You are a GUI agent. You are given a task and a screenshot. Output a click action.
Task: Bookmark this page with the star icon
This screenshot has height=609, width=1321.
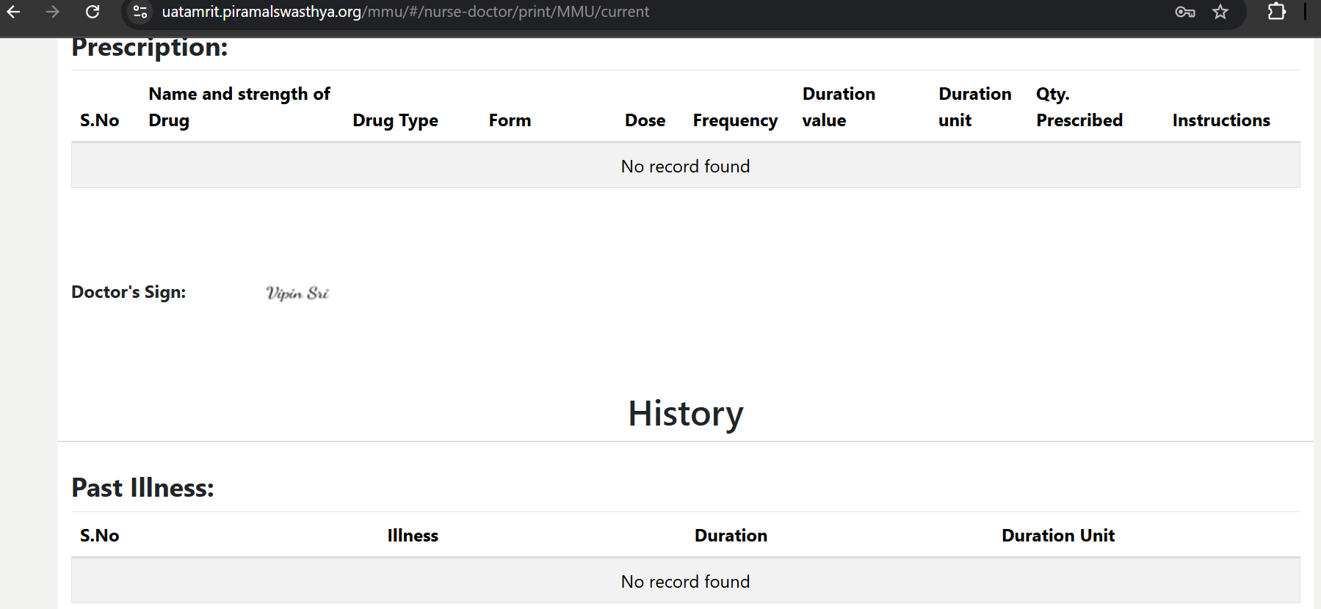click(x=1220, y=12)
